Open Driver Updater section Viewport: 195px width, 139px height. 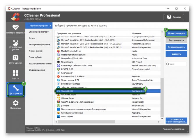point(15,59)
